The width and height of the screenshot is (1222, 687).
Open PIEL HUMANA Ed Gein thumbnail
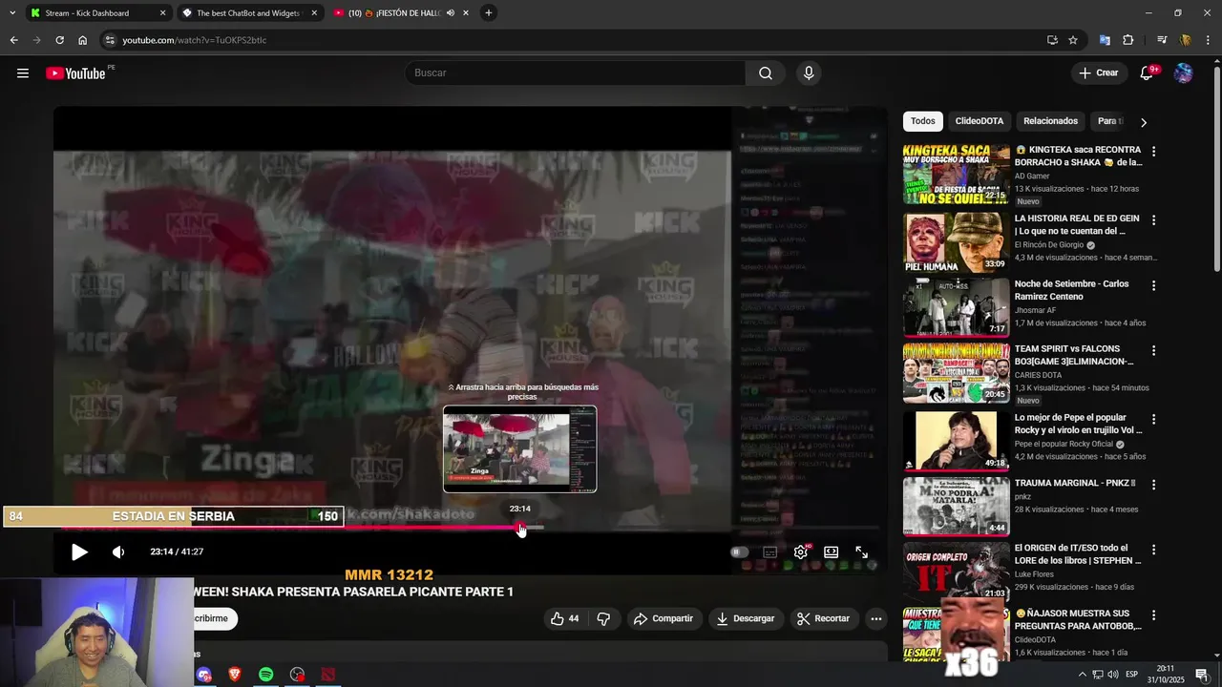(x=956, y=242)
